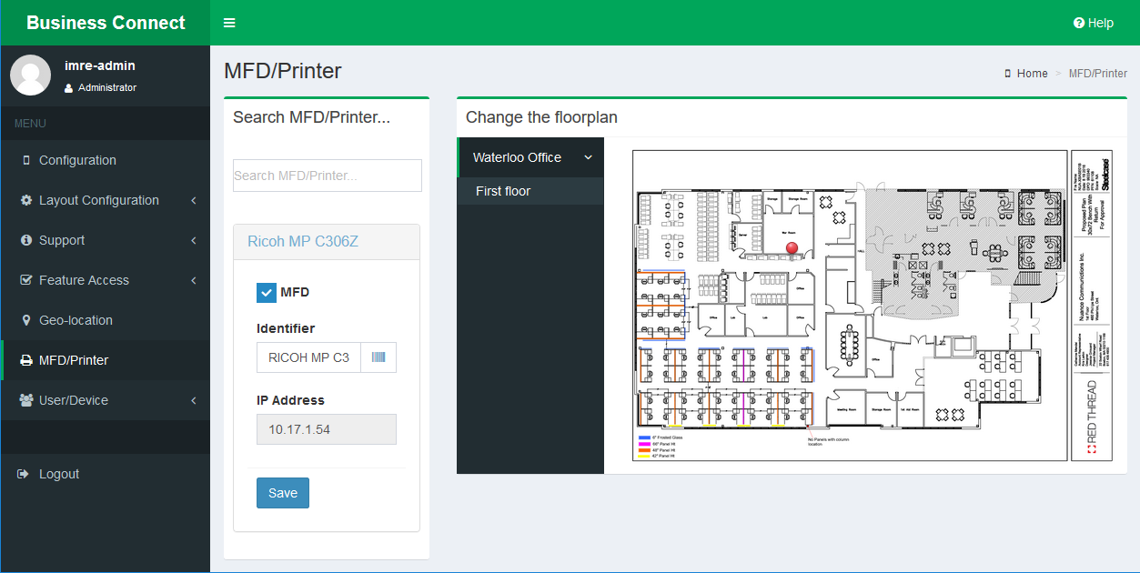Click inside the Search MFD/Printer field
Screen dimensions: 1140x573
(327, 176)
